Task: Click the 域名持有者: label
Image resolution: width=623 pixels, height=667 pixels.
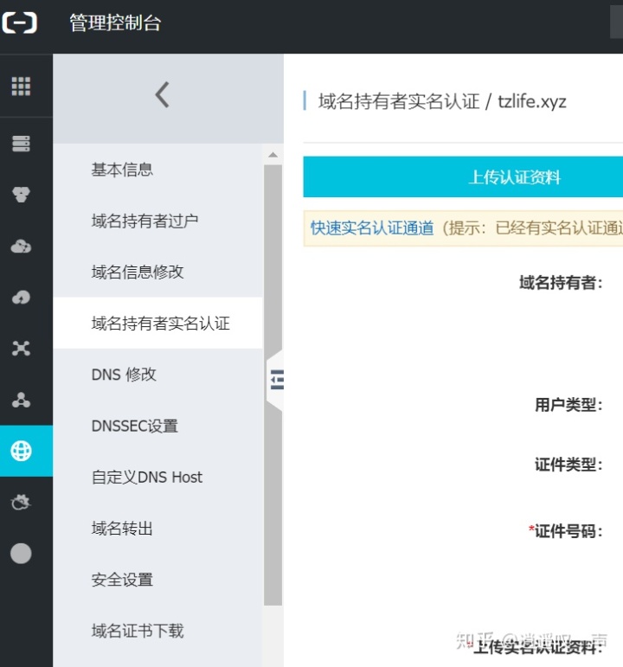Action: [x=561, y=282]
